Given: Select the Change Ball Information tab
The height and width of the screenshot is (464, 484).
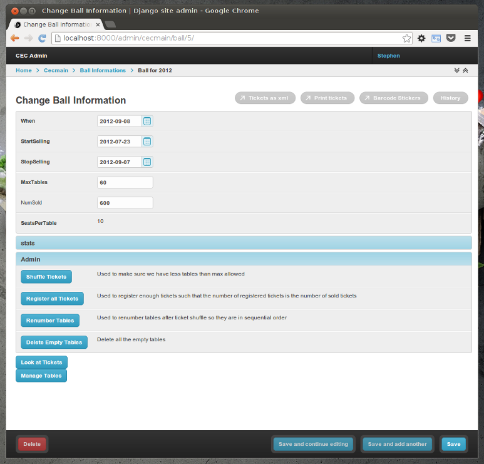Looking at the screenshot, I should pyautogui.click(x=57, y=24).
